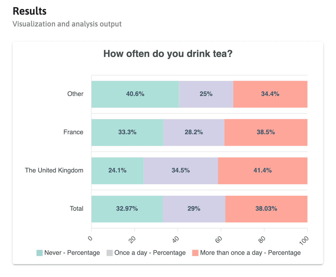Viewport: 336px width, 277px height.
Task: Toggle the Once a day legend swatch
Action: (110, 253)
